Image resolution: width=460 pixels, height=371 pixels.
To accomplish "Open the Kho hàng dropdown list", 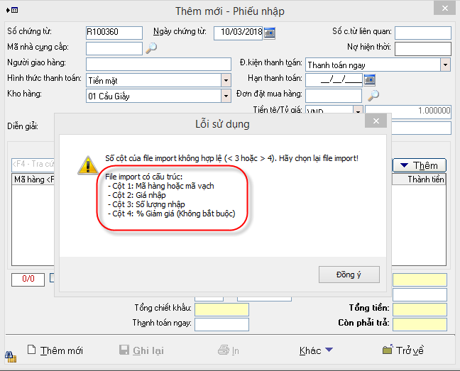I will [x=226, y=96].
